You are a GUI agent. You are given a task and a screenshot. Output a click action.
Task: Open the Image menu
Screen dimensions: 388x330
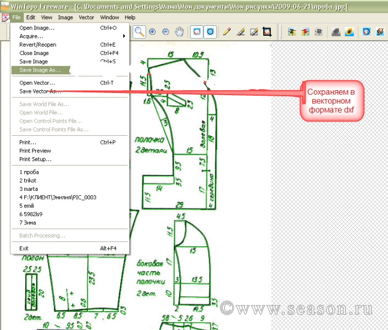(65, 18)
